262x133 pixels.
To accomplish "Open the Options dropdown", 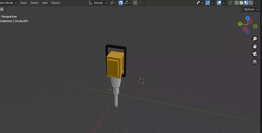I will [251, 9].
